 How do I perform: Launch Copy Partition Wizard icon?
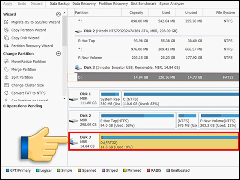6,30
